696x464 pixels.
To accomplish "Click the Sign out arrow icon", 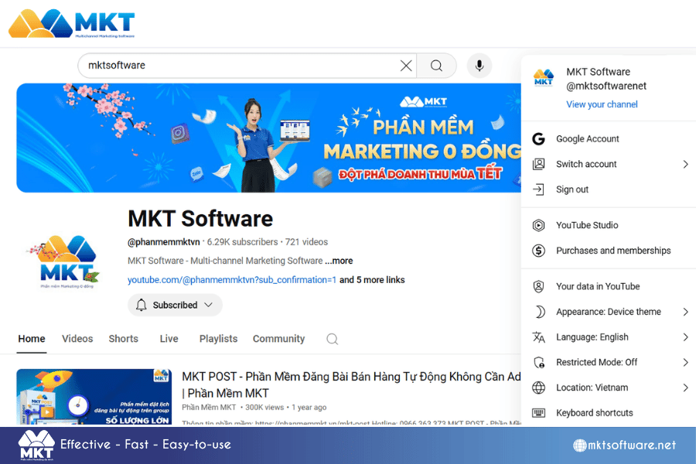I will point(538,189).
